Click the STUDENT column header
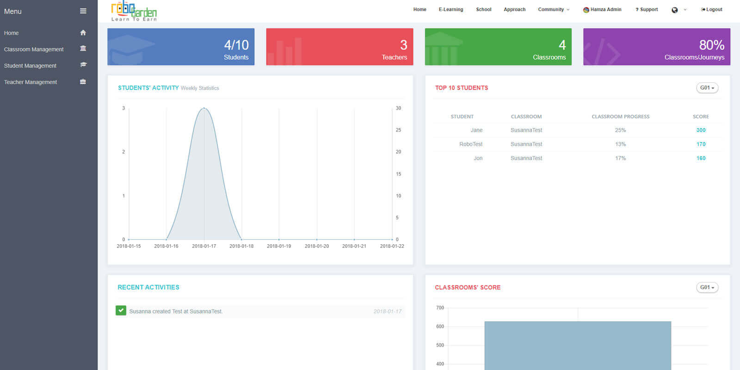 (462, 117)
